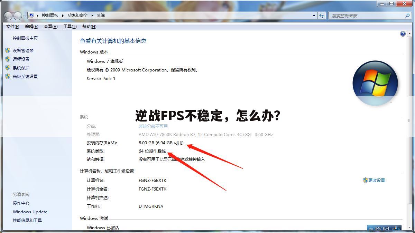Expand the address bar history dropdown arrow
The width and height of the screenshot is (415, 233).
(x=314, y=16)
